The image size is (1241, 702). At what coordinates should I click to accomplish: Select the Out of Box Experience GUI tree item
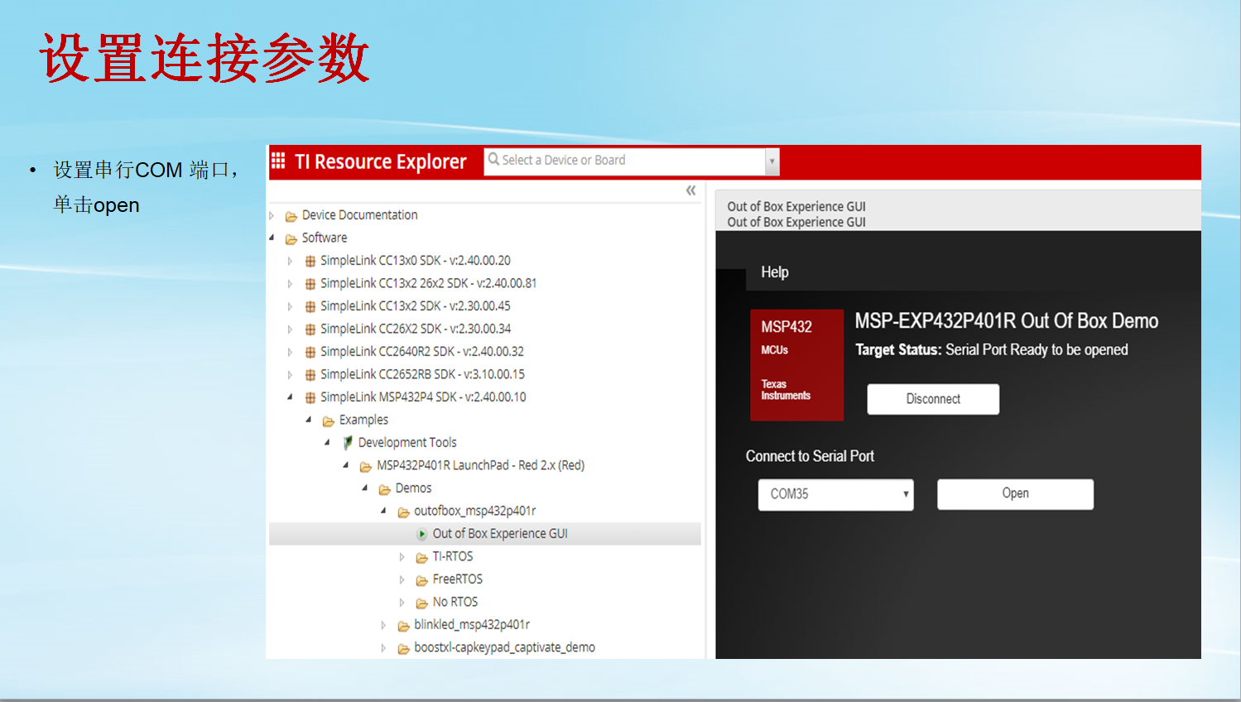coord(485,534)
